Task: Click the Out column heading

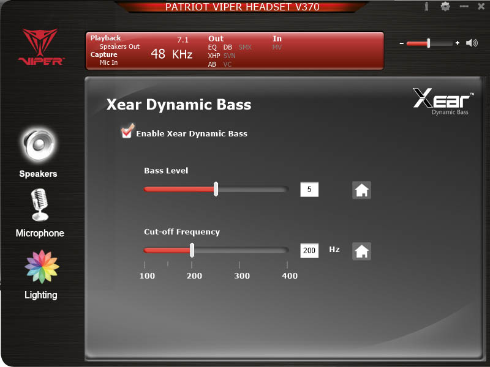Action: tap(216, 39)
